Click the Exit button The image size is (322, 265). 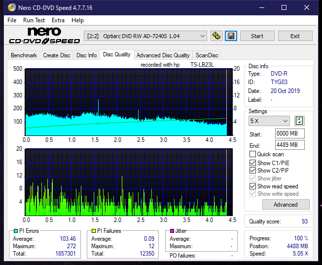pyautogui.click(x=295, y=36)
